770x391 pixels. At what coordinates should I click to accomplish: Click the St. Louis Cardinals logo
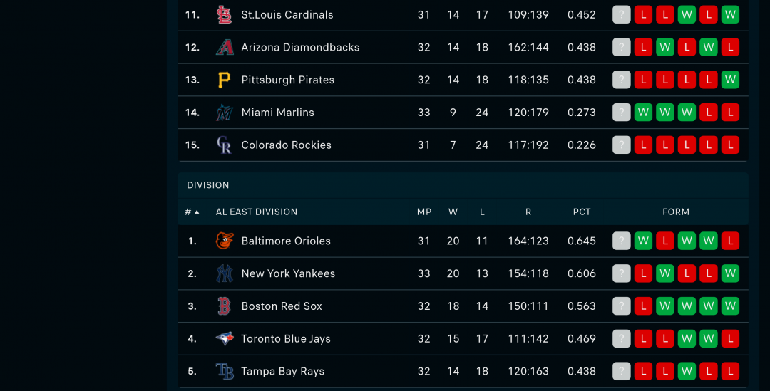click(x=225, y=15)
